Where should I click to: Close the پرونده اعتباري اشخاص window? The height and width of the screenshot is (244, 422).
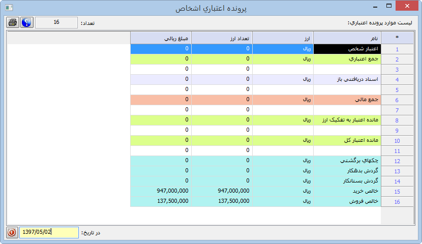(407, 6)
